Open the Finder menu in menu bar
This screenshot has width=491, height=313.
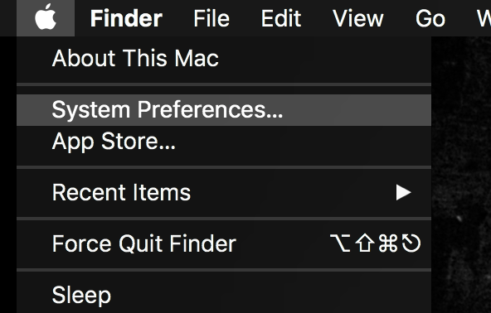(126, 18)
